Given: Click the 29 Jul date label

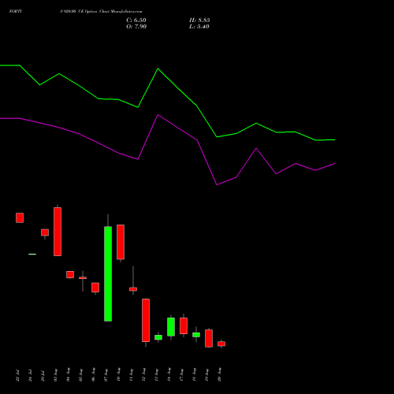Looking at the screenshot, I should 43,375.
